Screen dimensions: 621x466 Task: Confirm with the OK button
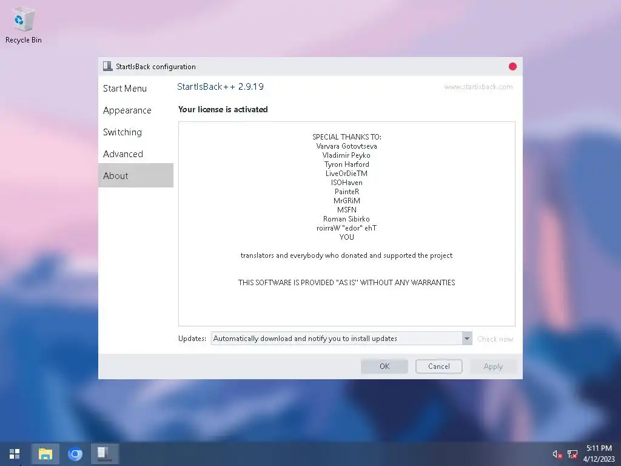[384, 366]
